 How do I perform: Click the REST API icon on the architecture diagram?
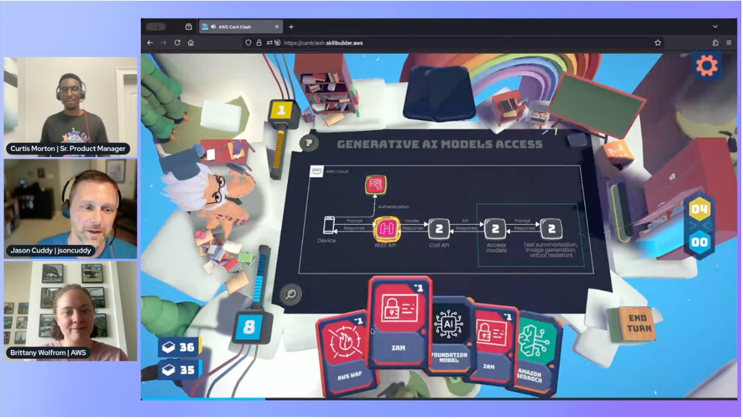(386, 228)
